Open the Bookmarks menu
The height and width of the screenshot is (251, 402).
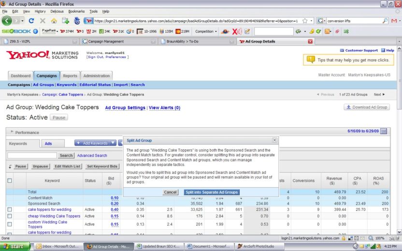tap(76, 11)
